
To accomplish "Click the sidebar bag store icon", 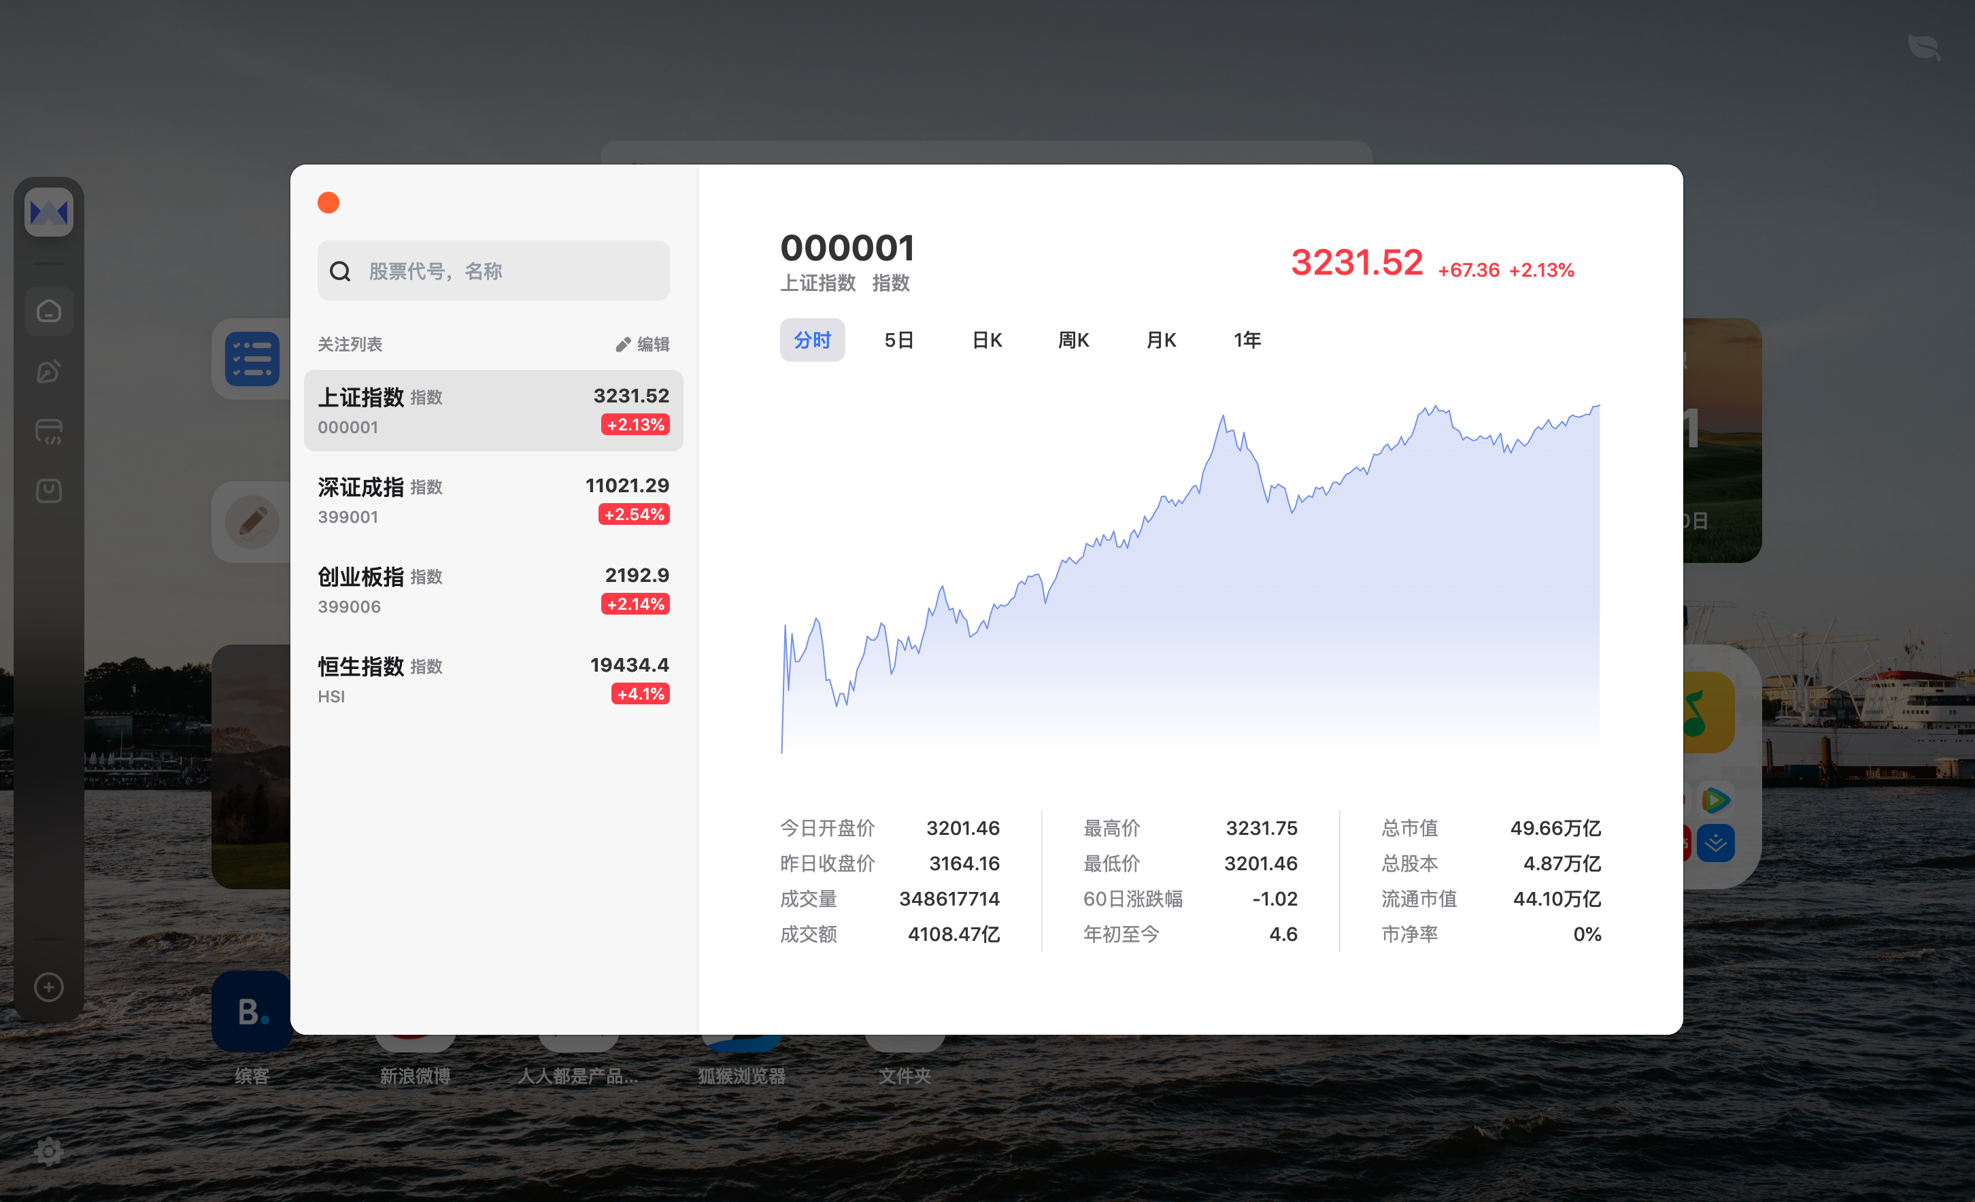I will (x=49, y=490).
